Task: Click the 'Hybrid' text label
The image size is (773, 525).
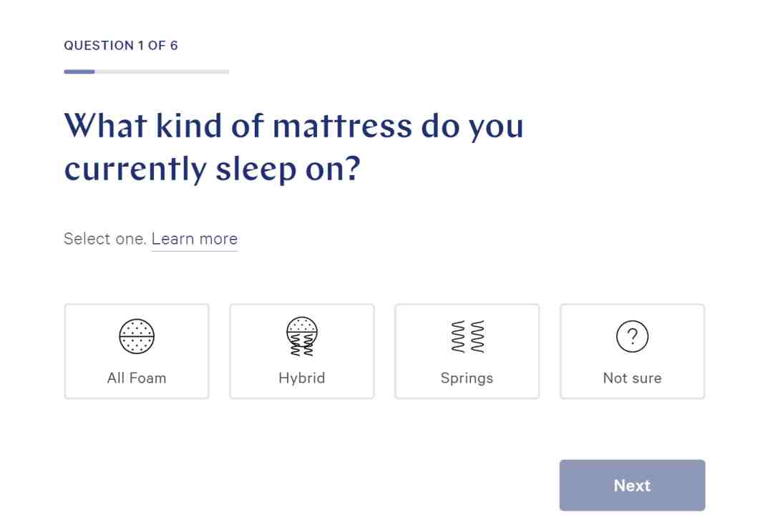Action: coord(302,378)
